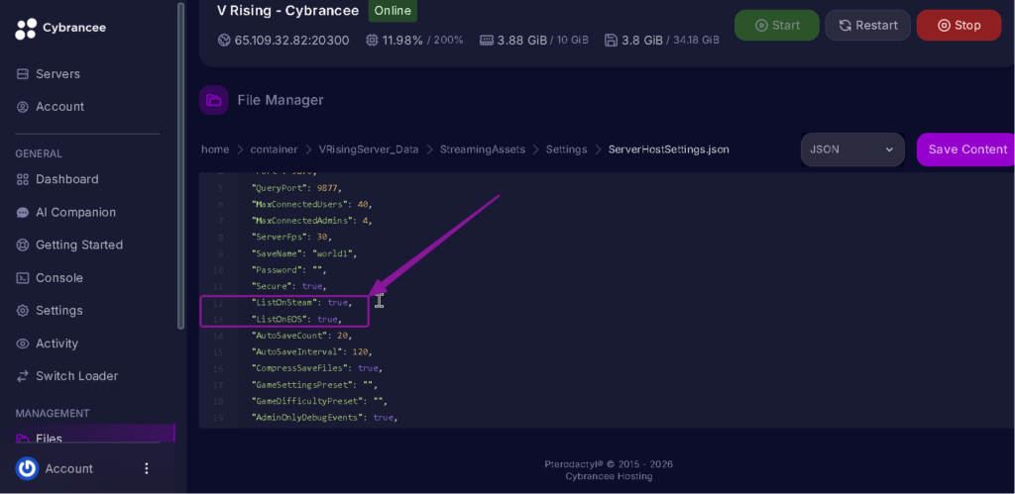This screenshot has height=494, width=1015.
Task: Click the Console terminal icon
Action: click(23, 278)
